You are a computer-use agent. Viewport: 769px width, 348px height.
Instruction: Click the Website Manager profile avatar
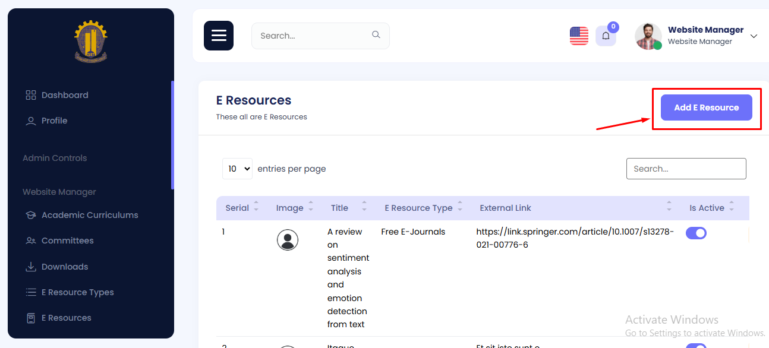648,36
